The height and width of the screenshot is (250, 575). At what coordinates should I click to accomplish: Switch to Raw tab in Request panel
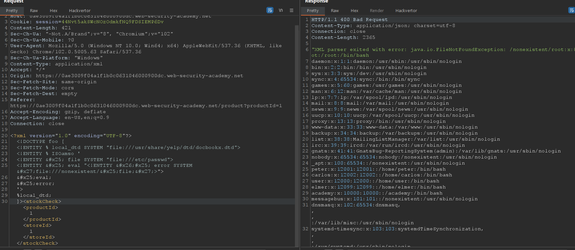(x=34, y=11)
